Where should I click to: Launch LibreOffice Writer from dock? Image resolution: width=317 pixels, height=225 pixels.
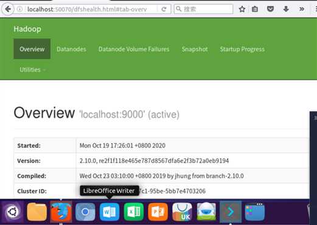coord(110,212)
